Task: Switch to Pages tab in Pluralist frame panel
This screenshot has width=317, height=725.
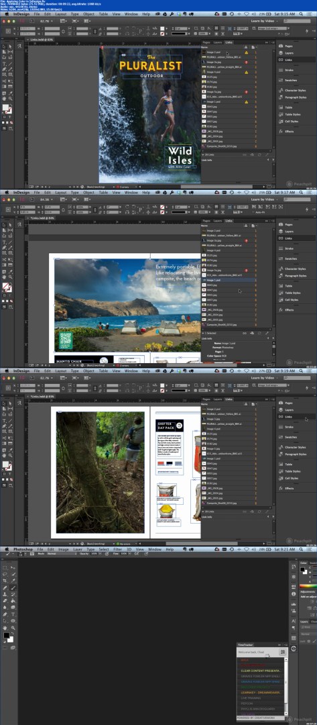Action: (206, 42)
